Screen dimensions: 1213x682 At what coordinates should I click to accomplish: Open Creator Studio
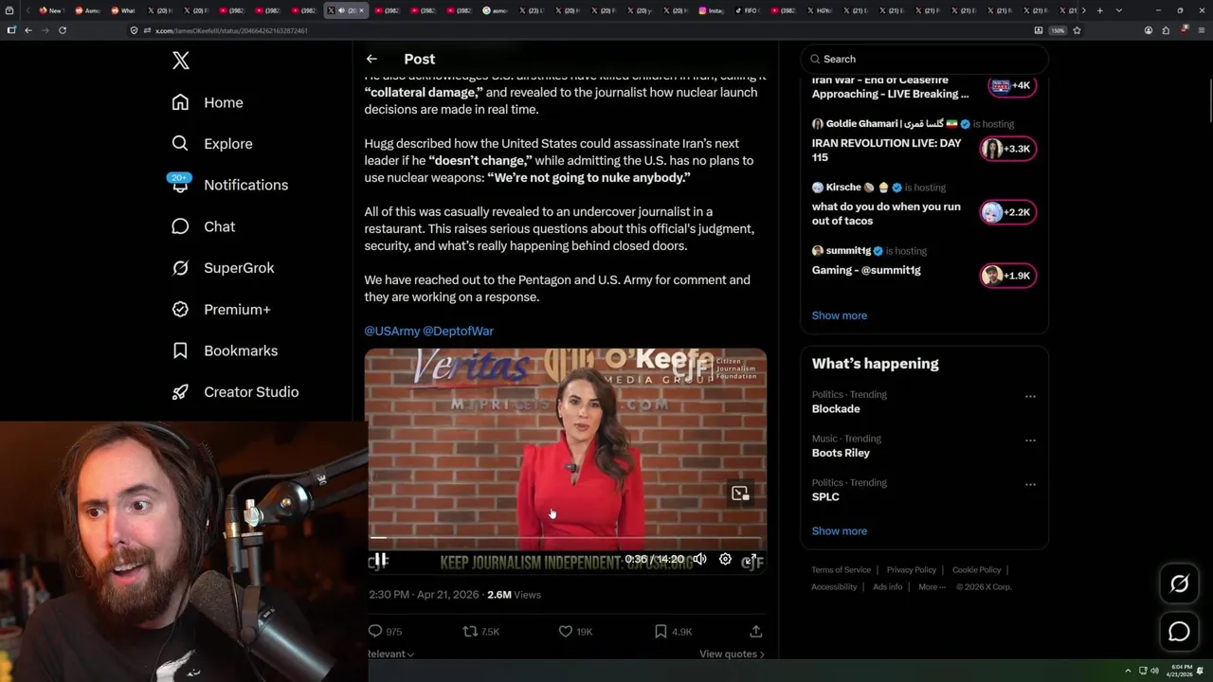click(235, 392)
